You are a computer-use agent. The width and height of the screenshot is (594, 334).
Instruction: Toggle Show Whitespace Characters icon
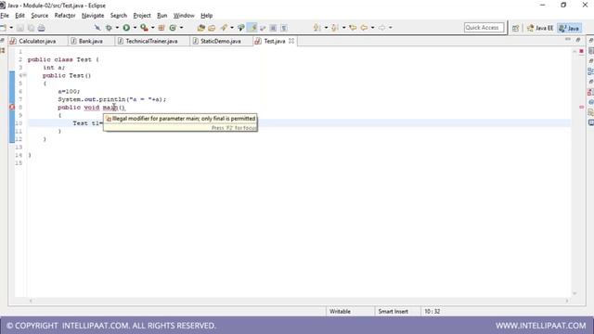(284, 28)
